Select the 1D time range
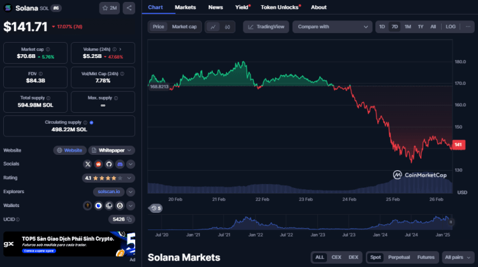The width and height of the screenshot is (478, 267). [x=382, y=27]
